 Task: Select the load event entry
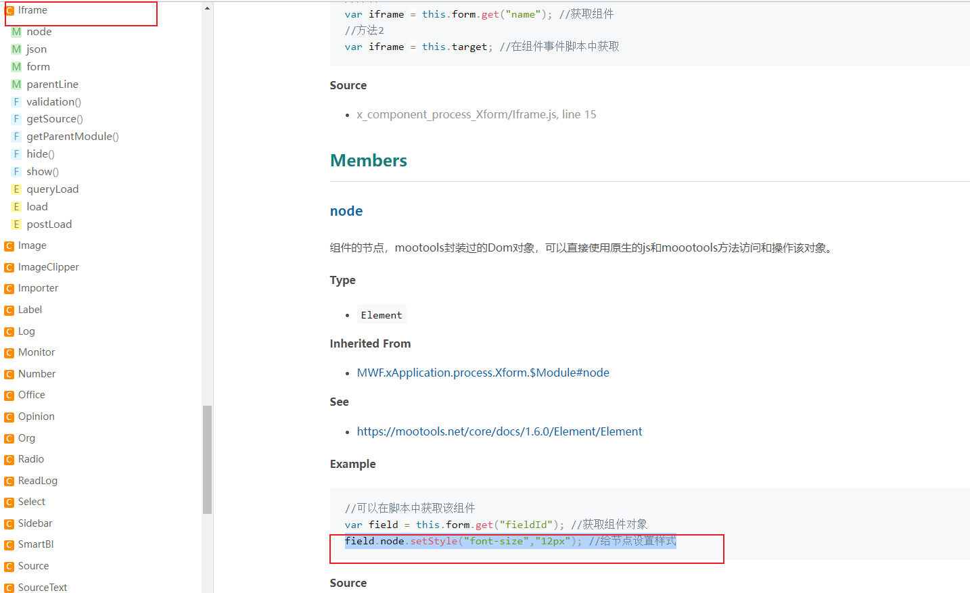(x=37, y=207)
